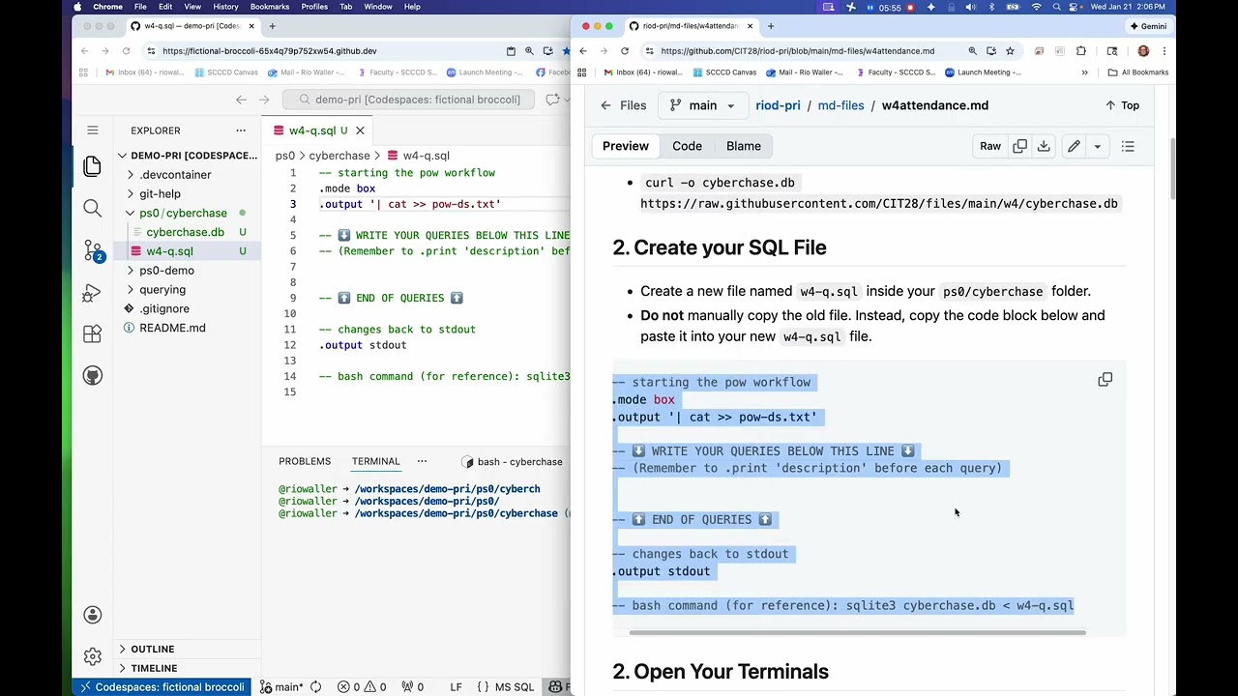
Task: Open the Manage gear in VS Code
Action: click(93, 656)
